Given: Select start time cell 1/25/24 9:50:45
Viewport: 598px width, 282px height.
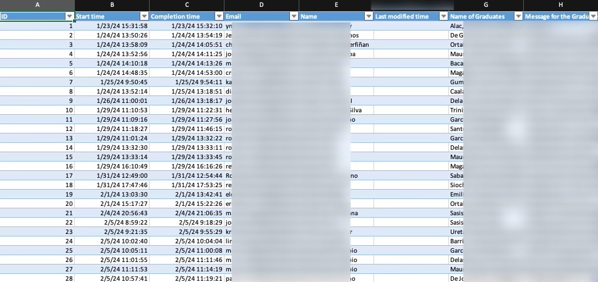Looking at the screenshot, I should tap(112, 82).
